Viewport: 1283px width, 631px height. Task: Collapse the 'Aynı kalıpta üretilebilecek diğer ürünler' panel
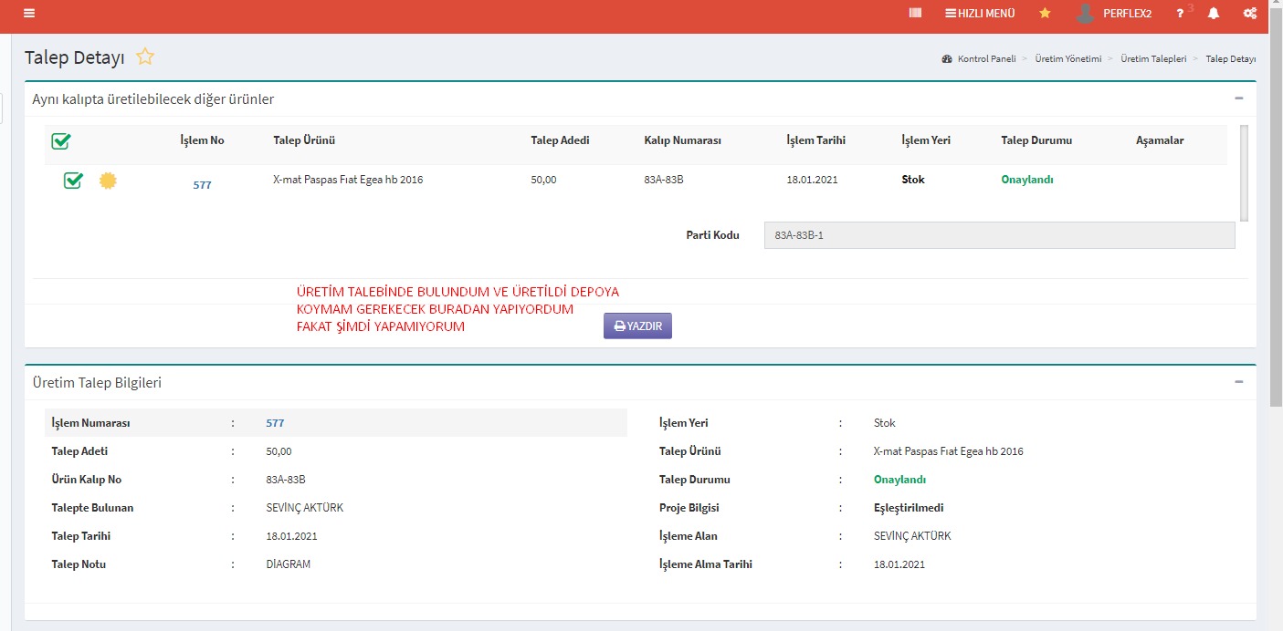(x=1238, y=98)
